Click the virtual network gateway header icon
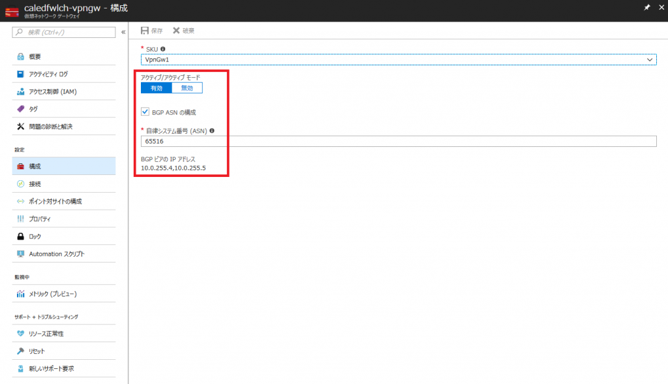Viewport: 668px width, 384px height. click(12, 11)
